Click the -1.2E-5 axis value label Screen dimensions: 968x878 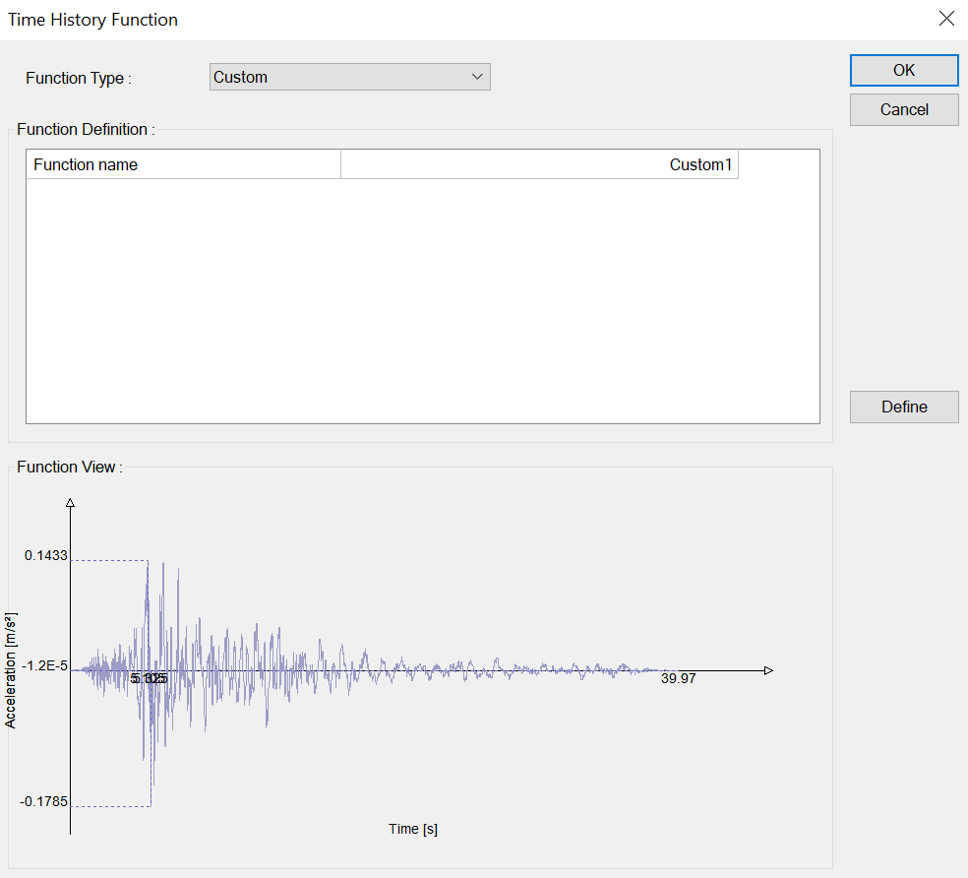point(45,666)
